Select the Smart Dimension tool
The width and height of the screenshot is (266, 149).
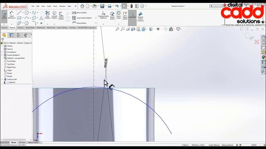(12, 15)
